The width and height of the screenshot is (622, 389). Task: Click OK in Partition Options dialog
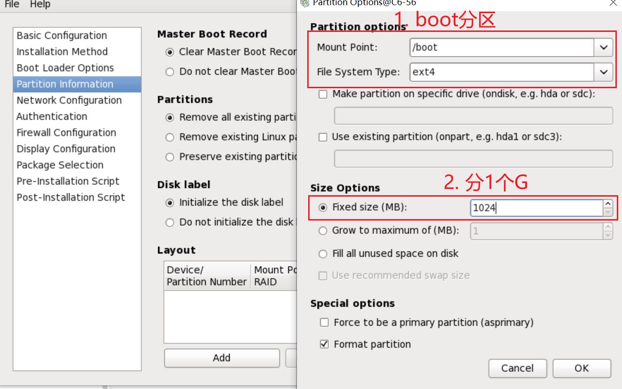point(582,368)
